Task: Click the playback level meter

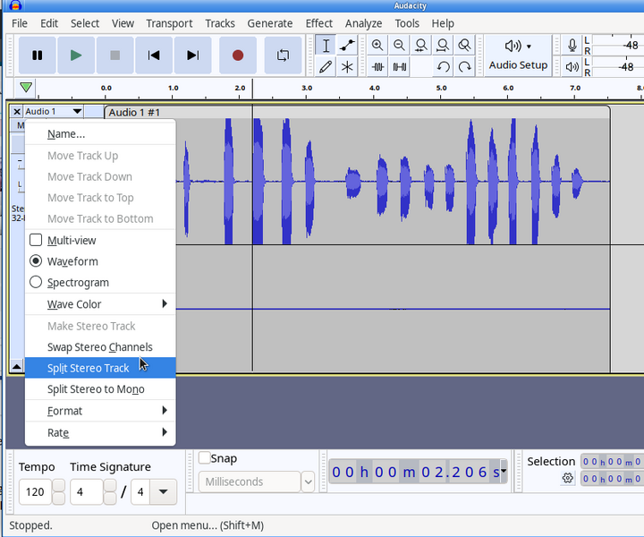Action: tap(617, 66)
